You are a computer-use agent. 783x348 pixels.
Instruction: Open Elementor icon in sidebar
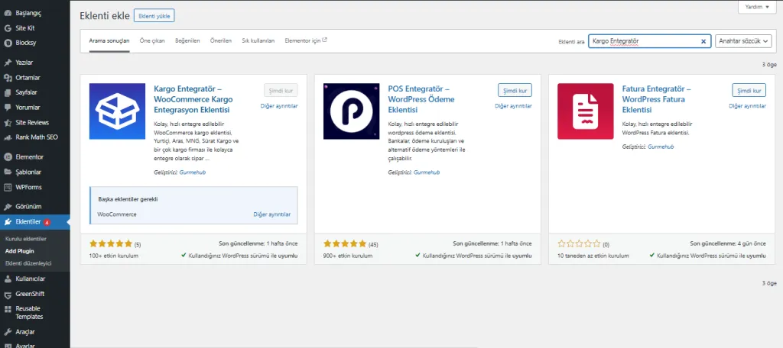(8, 157)
